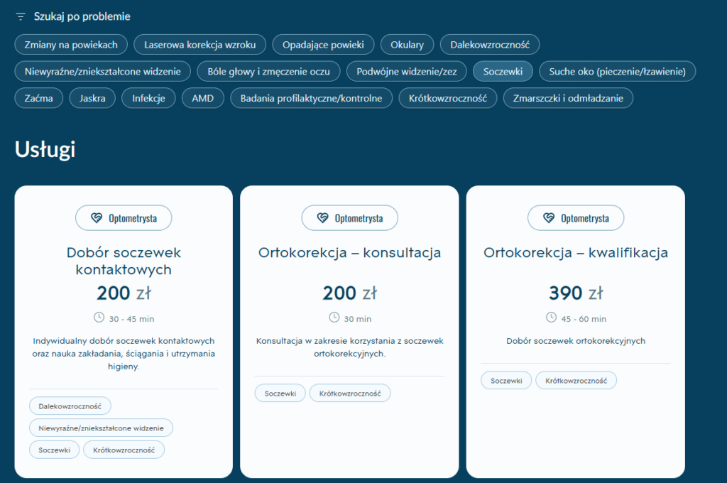Select the Laserowa korekcja wzroku filter
The width and height of the screenshot is (727, 483).
tap(199, 45)
